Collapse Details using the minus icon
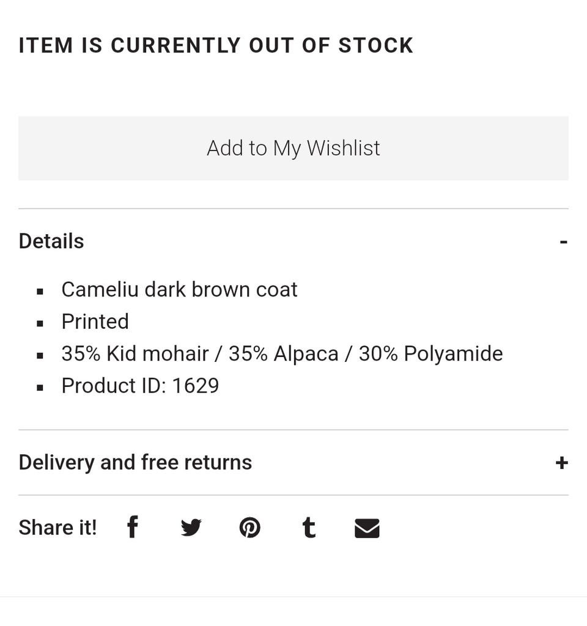The width and height of the screenshot is (587, 626). coord(563,242)
